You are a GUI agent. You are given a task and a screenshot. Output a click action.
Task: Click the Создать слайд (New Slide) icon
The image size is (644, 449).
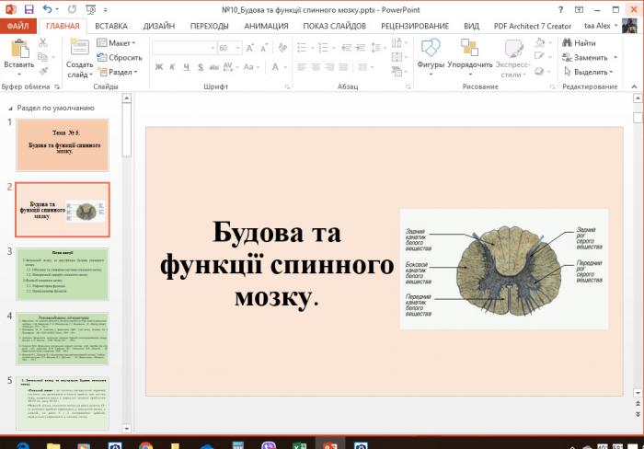click(79, 48)
